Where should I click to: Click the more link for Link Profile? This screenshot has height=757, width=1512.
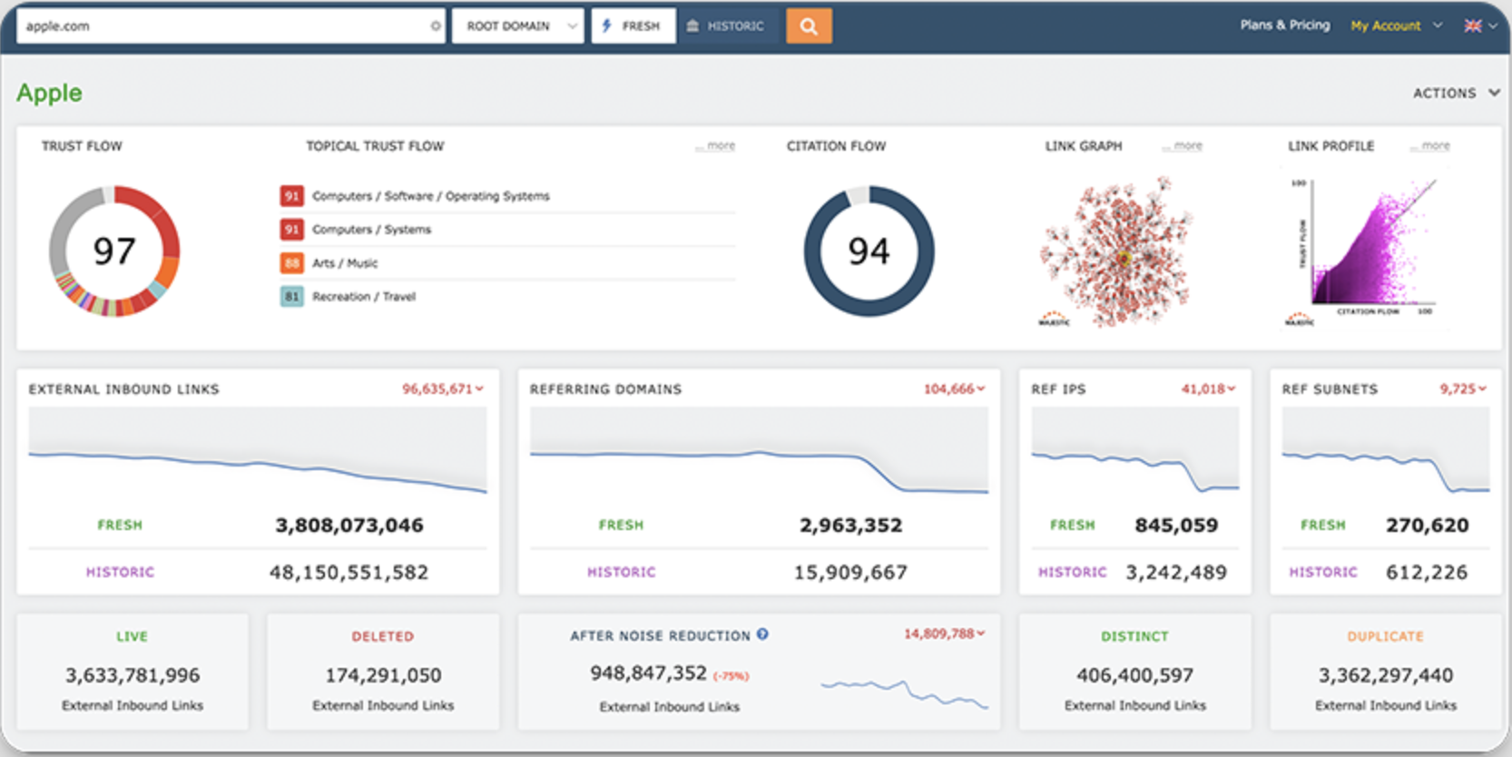click(1431, 145)
